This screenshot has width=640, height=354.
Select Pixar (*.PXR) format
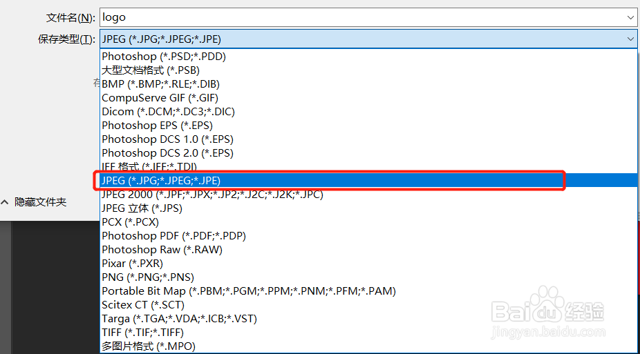[368, 264]
